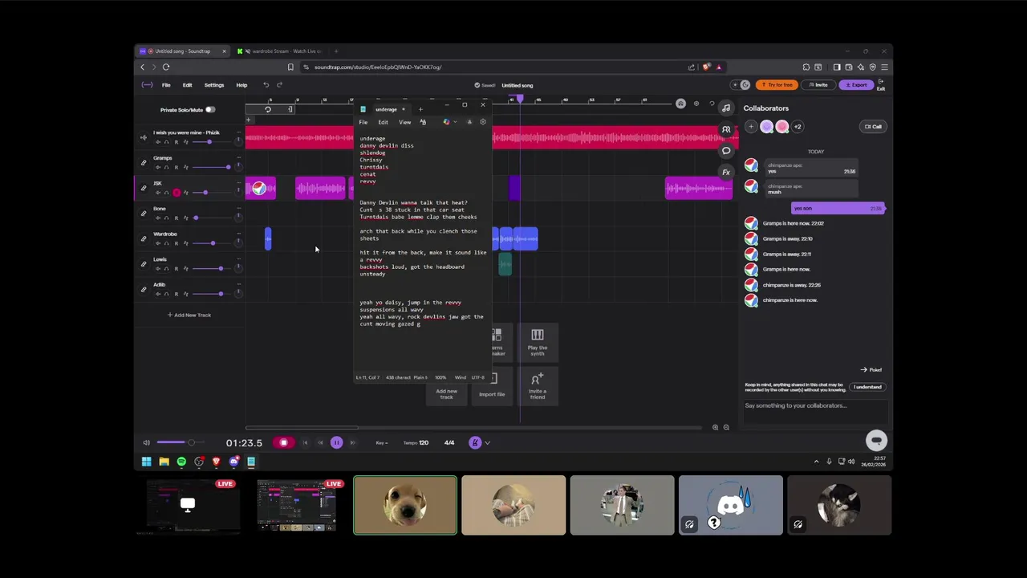Open the Key dropdown
This screenshot has height=578, width=1027.
(382, 443)
